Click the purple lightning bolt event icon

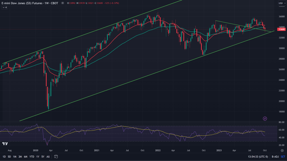pos(265,119)
